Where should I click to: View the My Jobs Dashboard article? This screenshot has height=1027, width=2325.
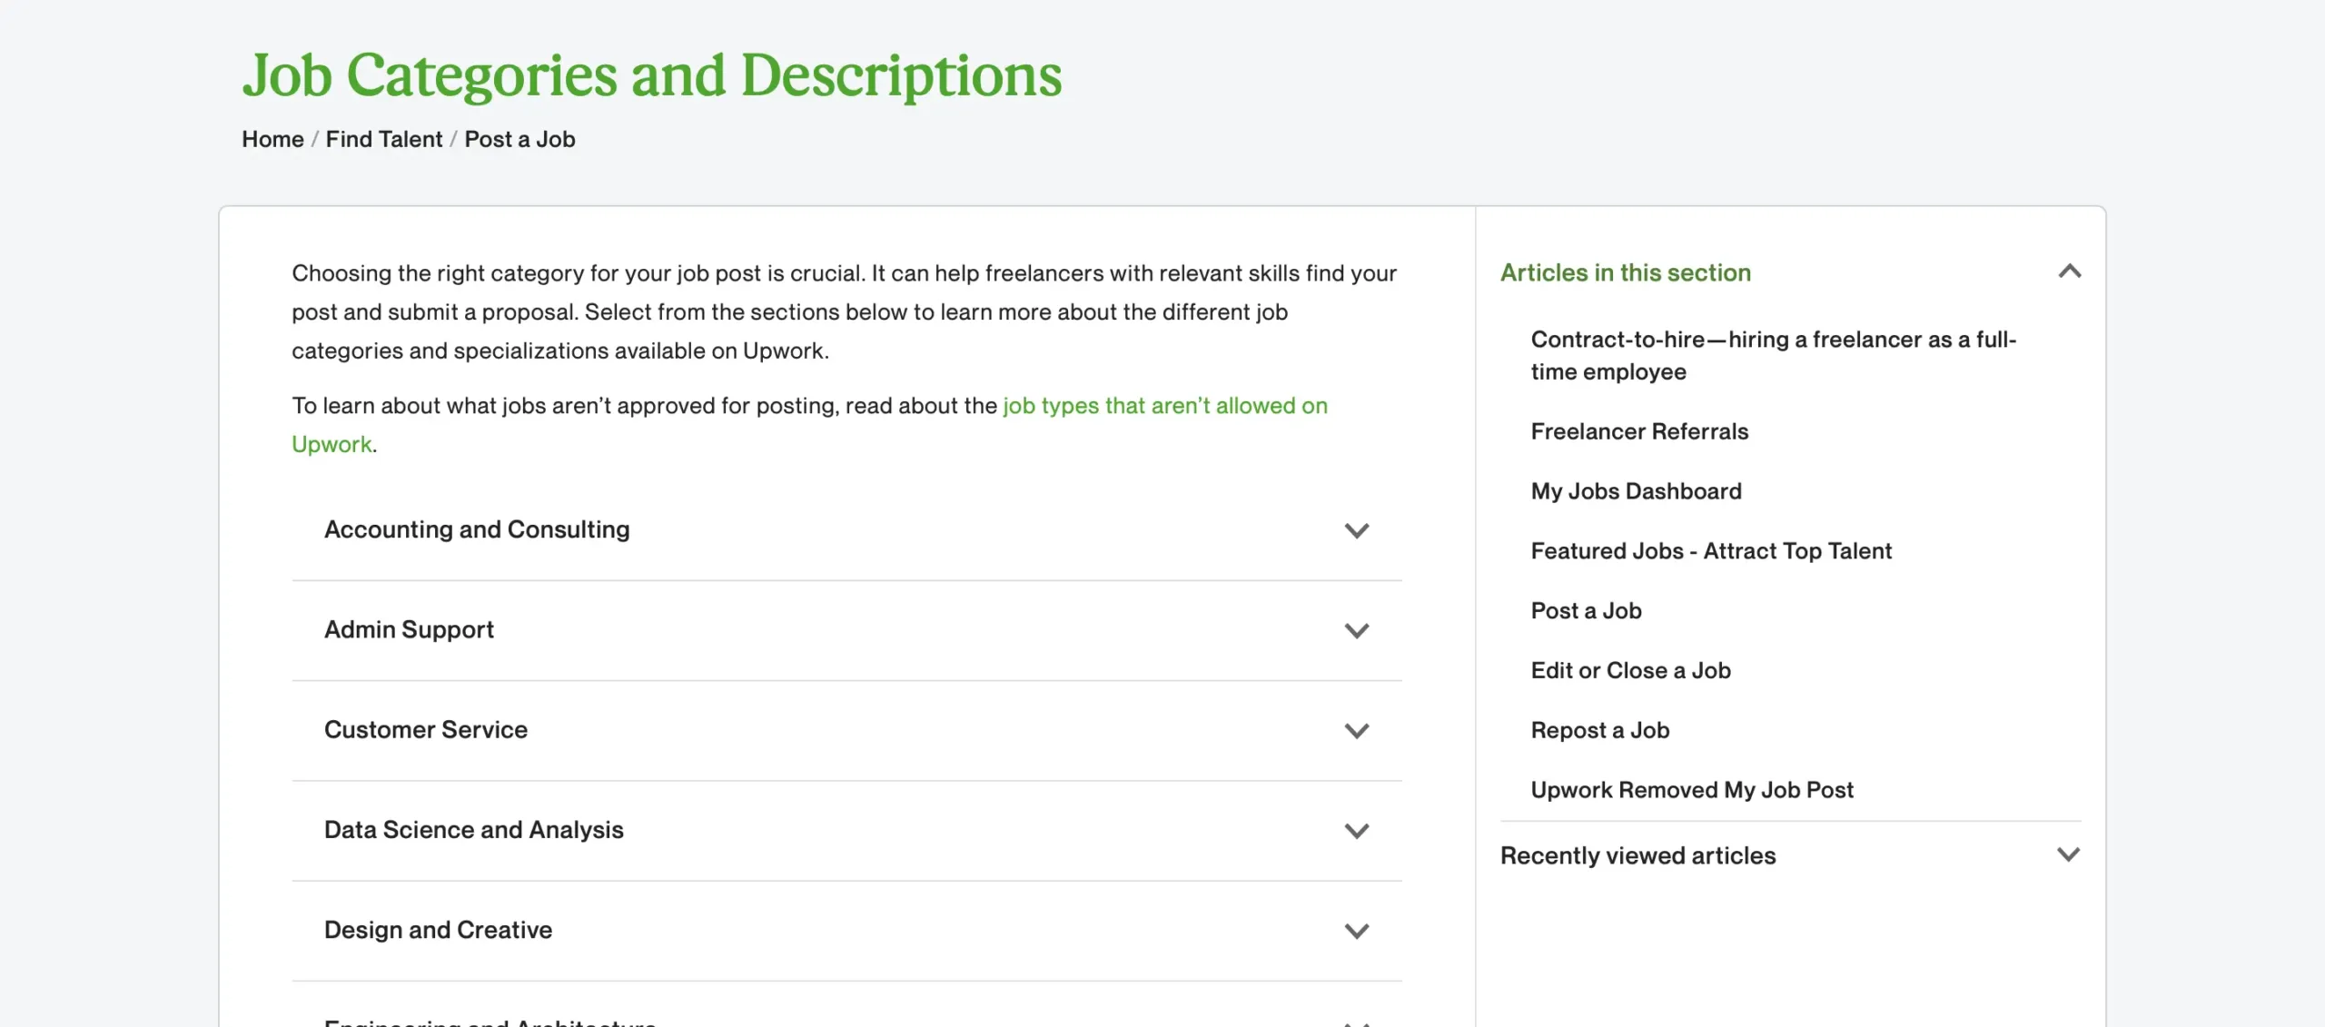(x=1636, y=490)
